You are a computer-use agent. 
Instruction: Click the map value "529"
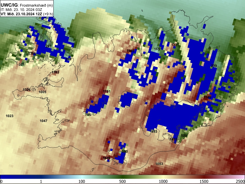(x=184, y=135)
